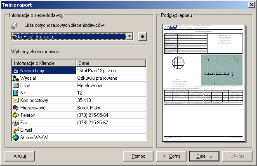Click the empty E-mail value cell

(x=111, y=130)
